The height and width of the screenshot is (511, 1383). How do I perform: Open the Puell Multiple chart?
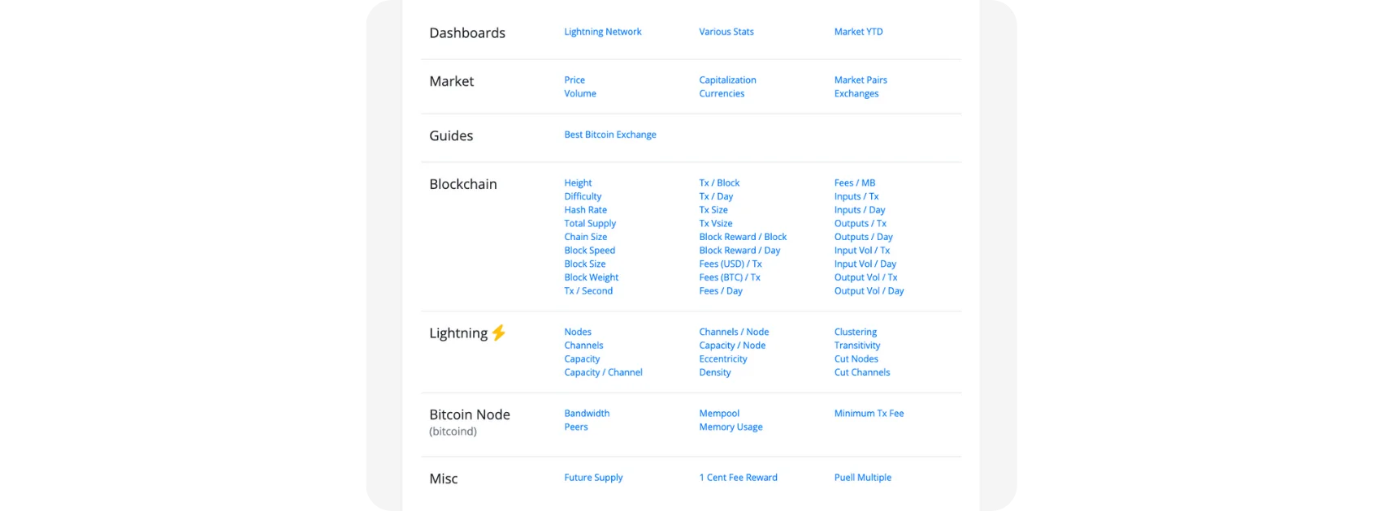[862, 478]
